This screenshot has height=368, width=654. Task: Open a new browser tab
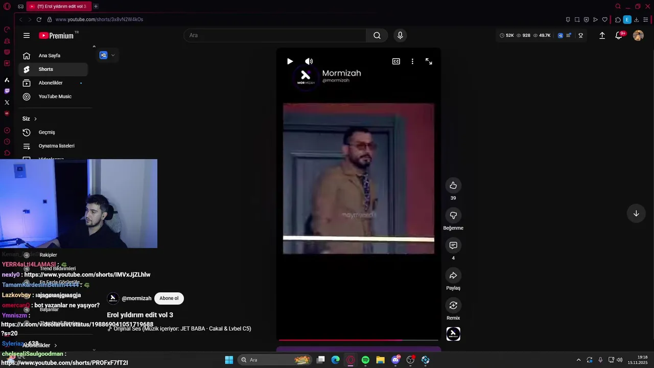(x=96, y=6)
